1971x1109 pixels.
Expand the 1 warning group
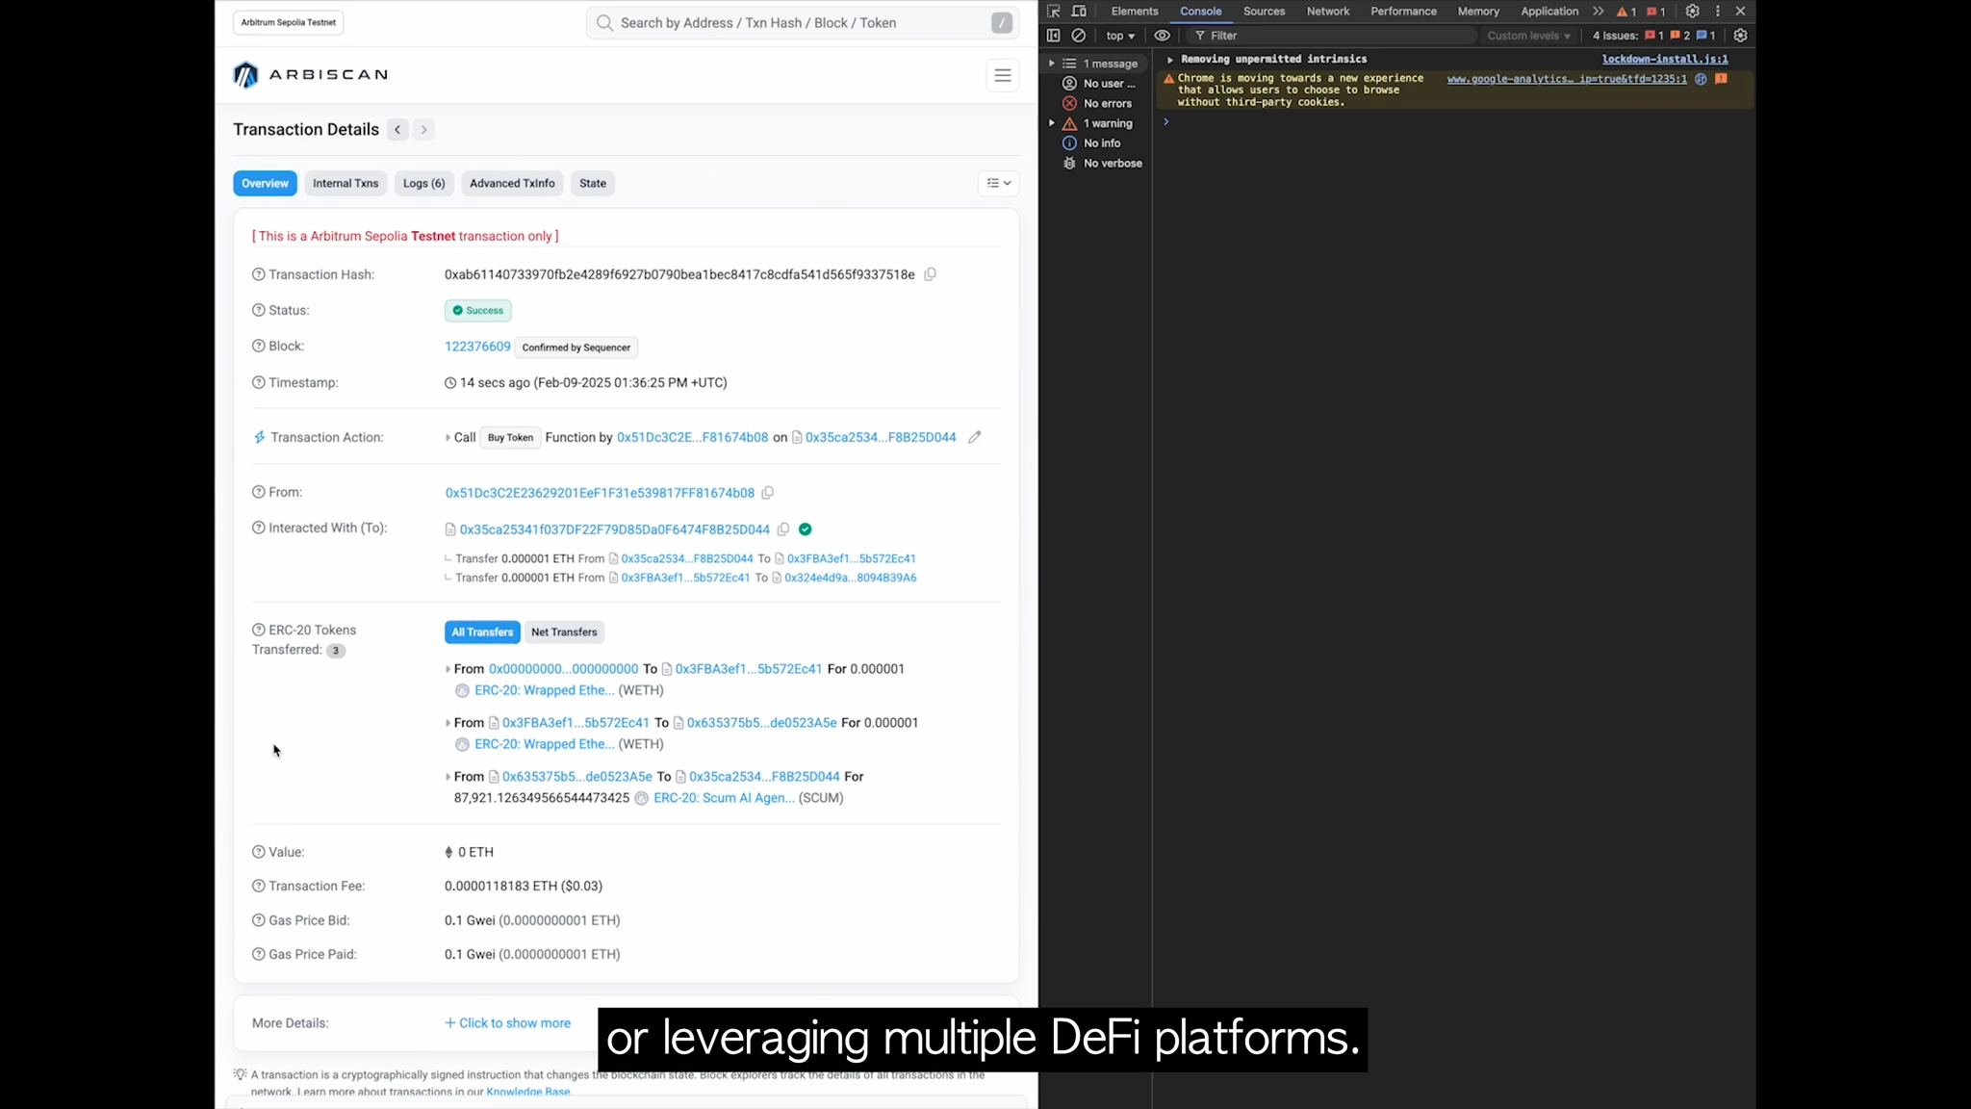[x=1052, y=123]
